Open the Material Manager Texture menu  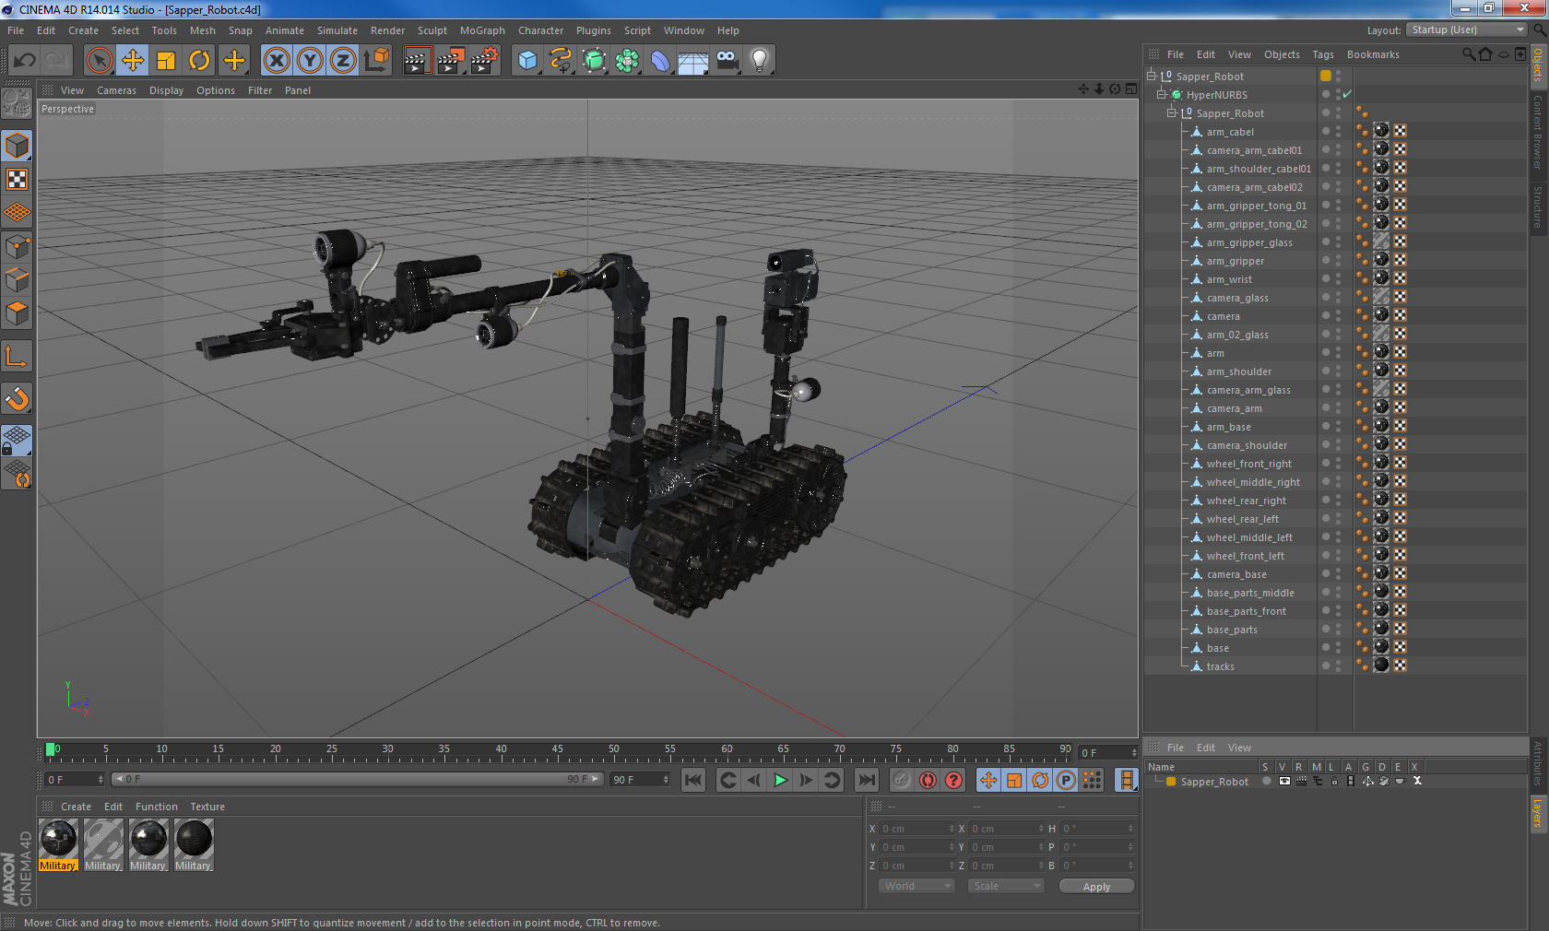pyautogui.click(x=207, y=807)
